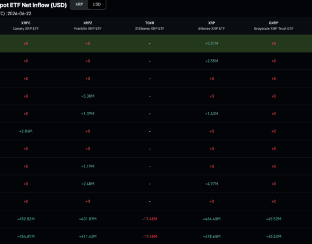
Task: Click the XRPC Canary XRP ETF column header
Action: 26,26
